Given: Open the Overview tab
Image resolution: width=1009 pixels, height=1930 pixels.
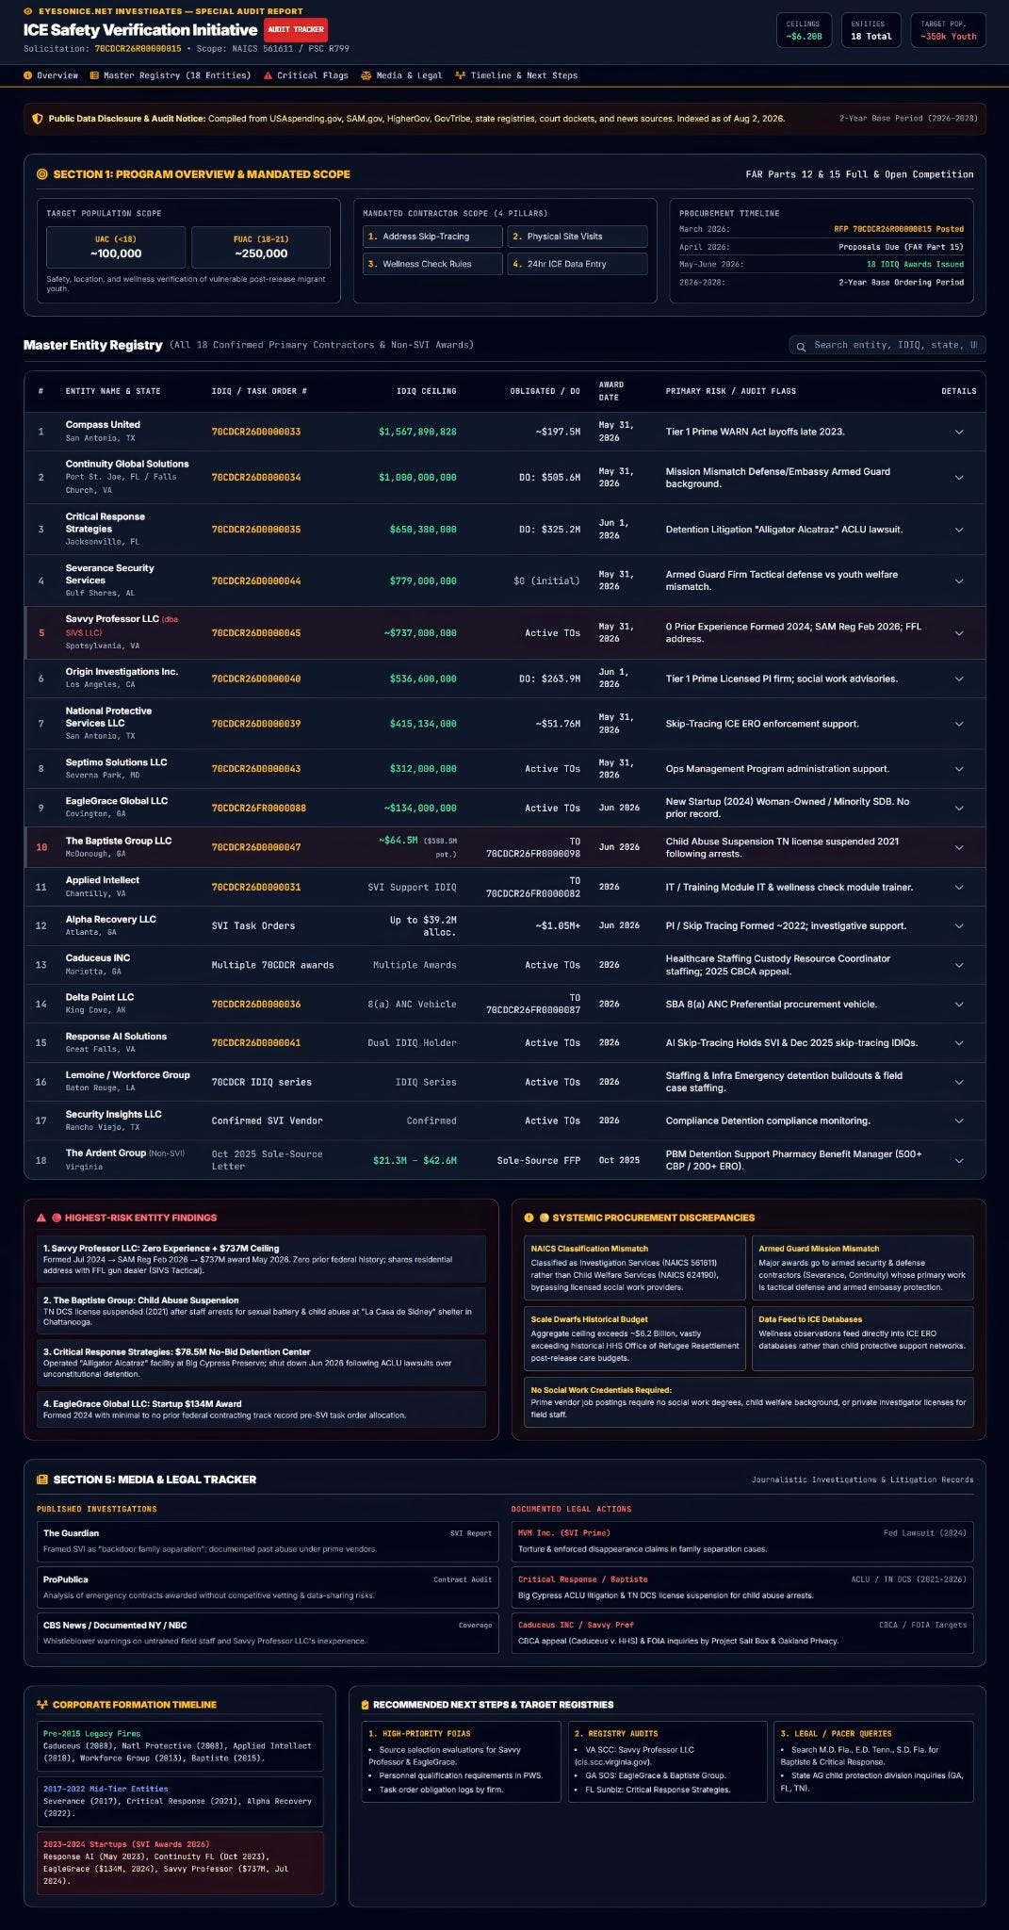Looking at the screenshot, I should coord(51,75).
